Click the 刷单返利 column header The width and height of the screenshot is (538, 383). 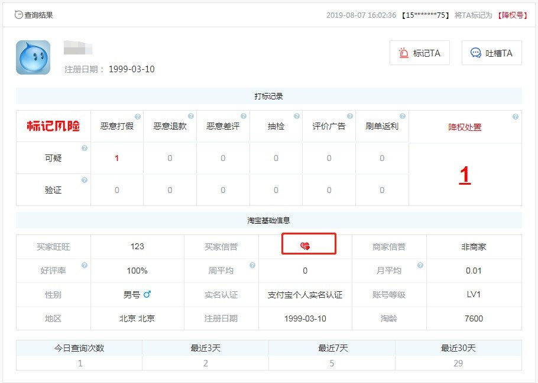point(382,126)
